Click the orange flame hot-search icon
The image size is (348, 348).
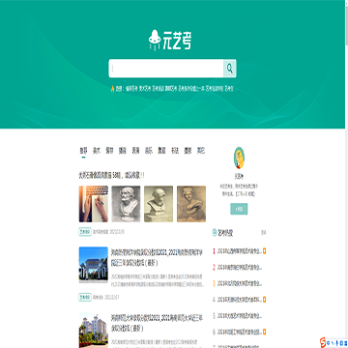pos(112,89)
